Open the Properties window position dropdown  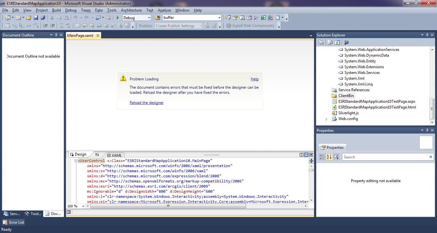[422, 130]
